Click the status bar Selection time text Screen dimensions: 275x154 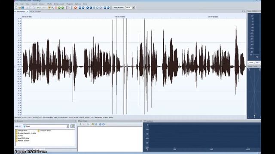(34, 118)
